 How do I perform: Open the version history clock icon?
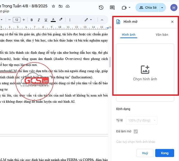tap(101, 8)
